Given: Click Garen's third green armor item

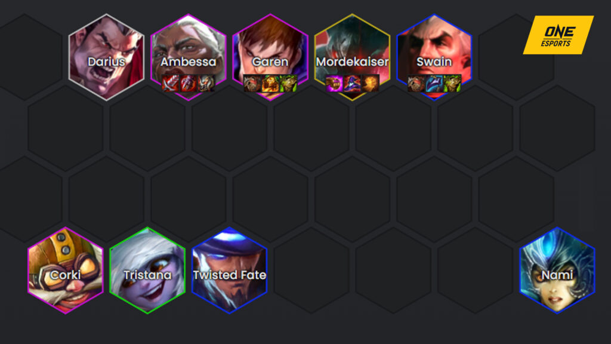Looking at the screenshot, I should [x=288, y=84].
